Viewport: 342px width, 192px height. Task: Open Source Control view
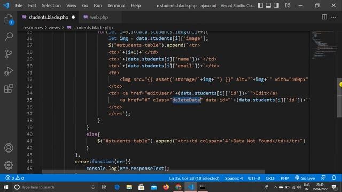tap(9, 54)
